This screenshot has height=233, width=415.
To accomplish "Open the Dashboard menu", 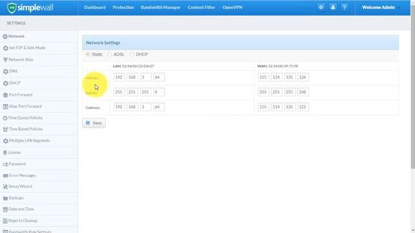I will 95,7.
